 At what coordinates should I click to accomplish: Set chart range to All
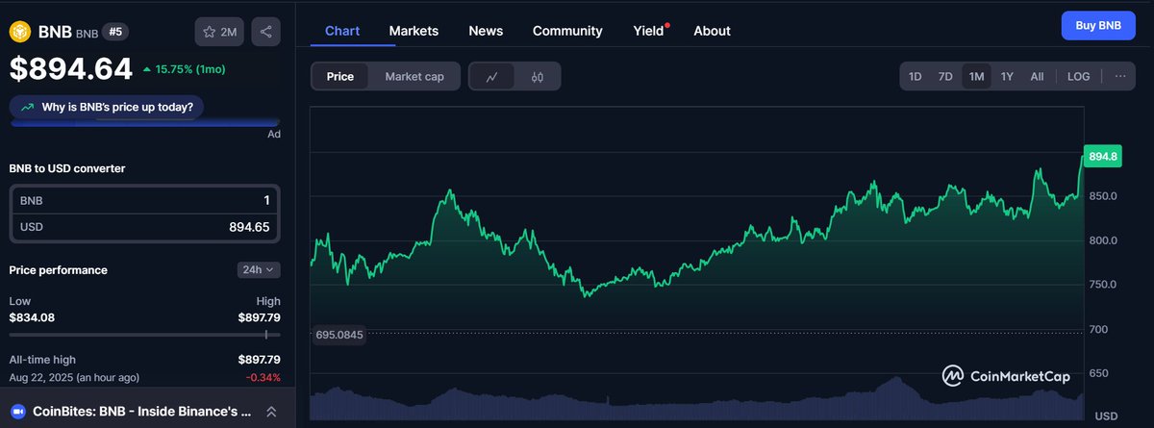[x=1037, y=76]
